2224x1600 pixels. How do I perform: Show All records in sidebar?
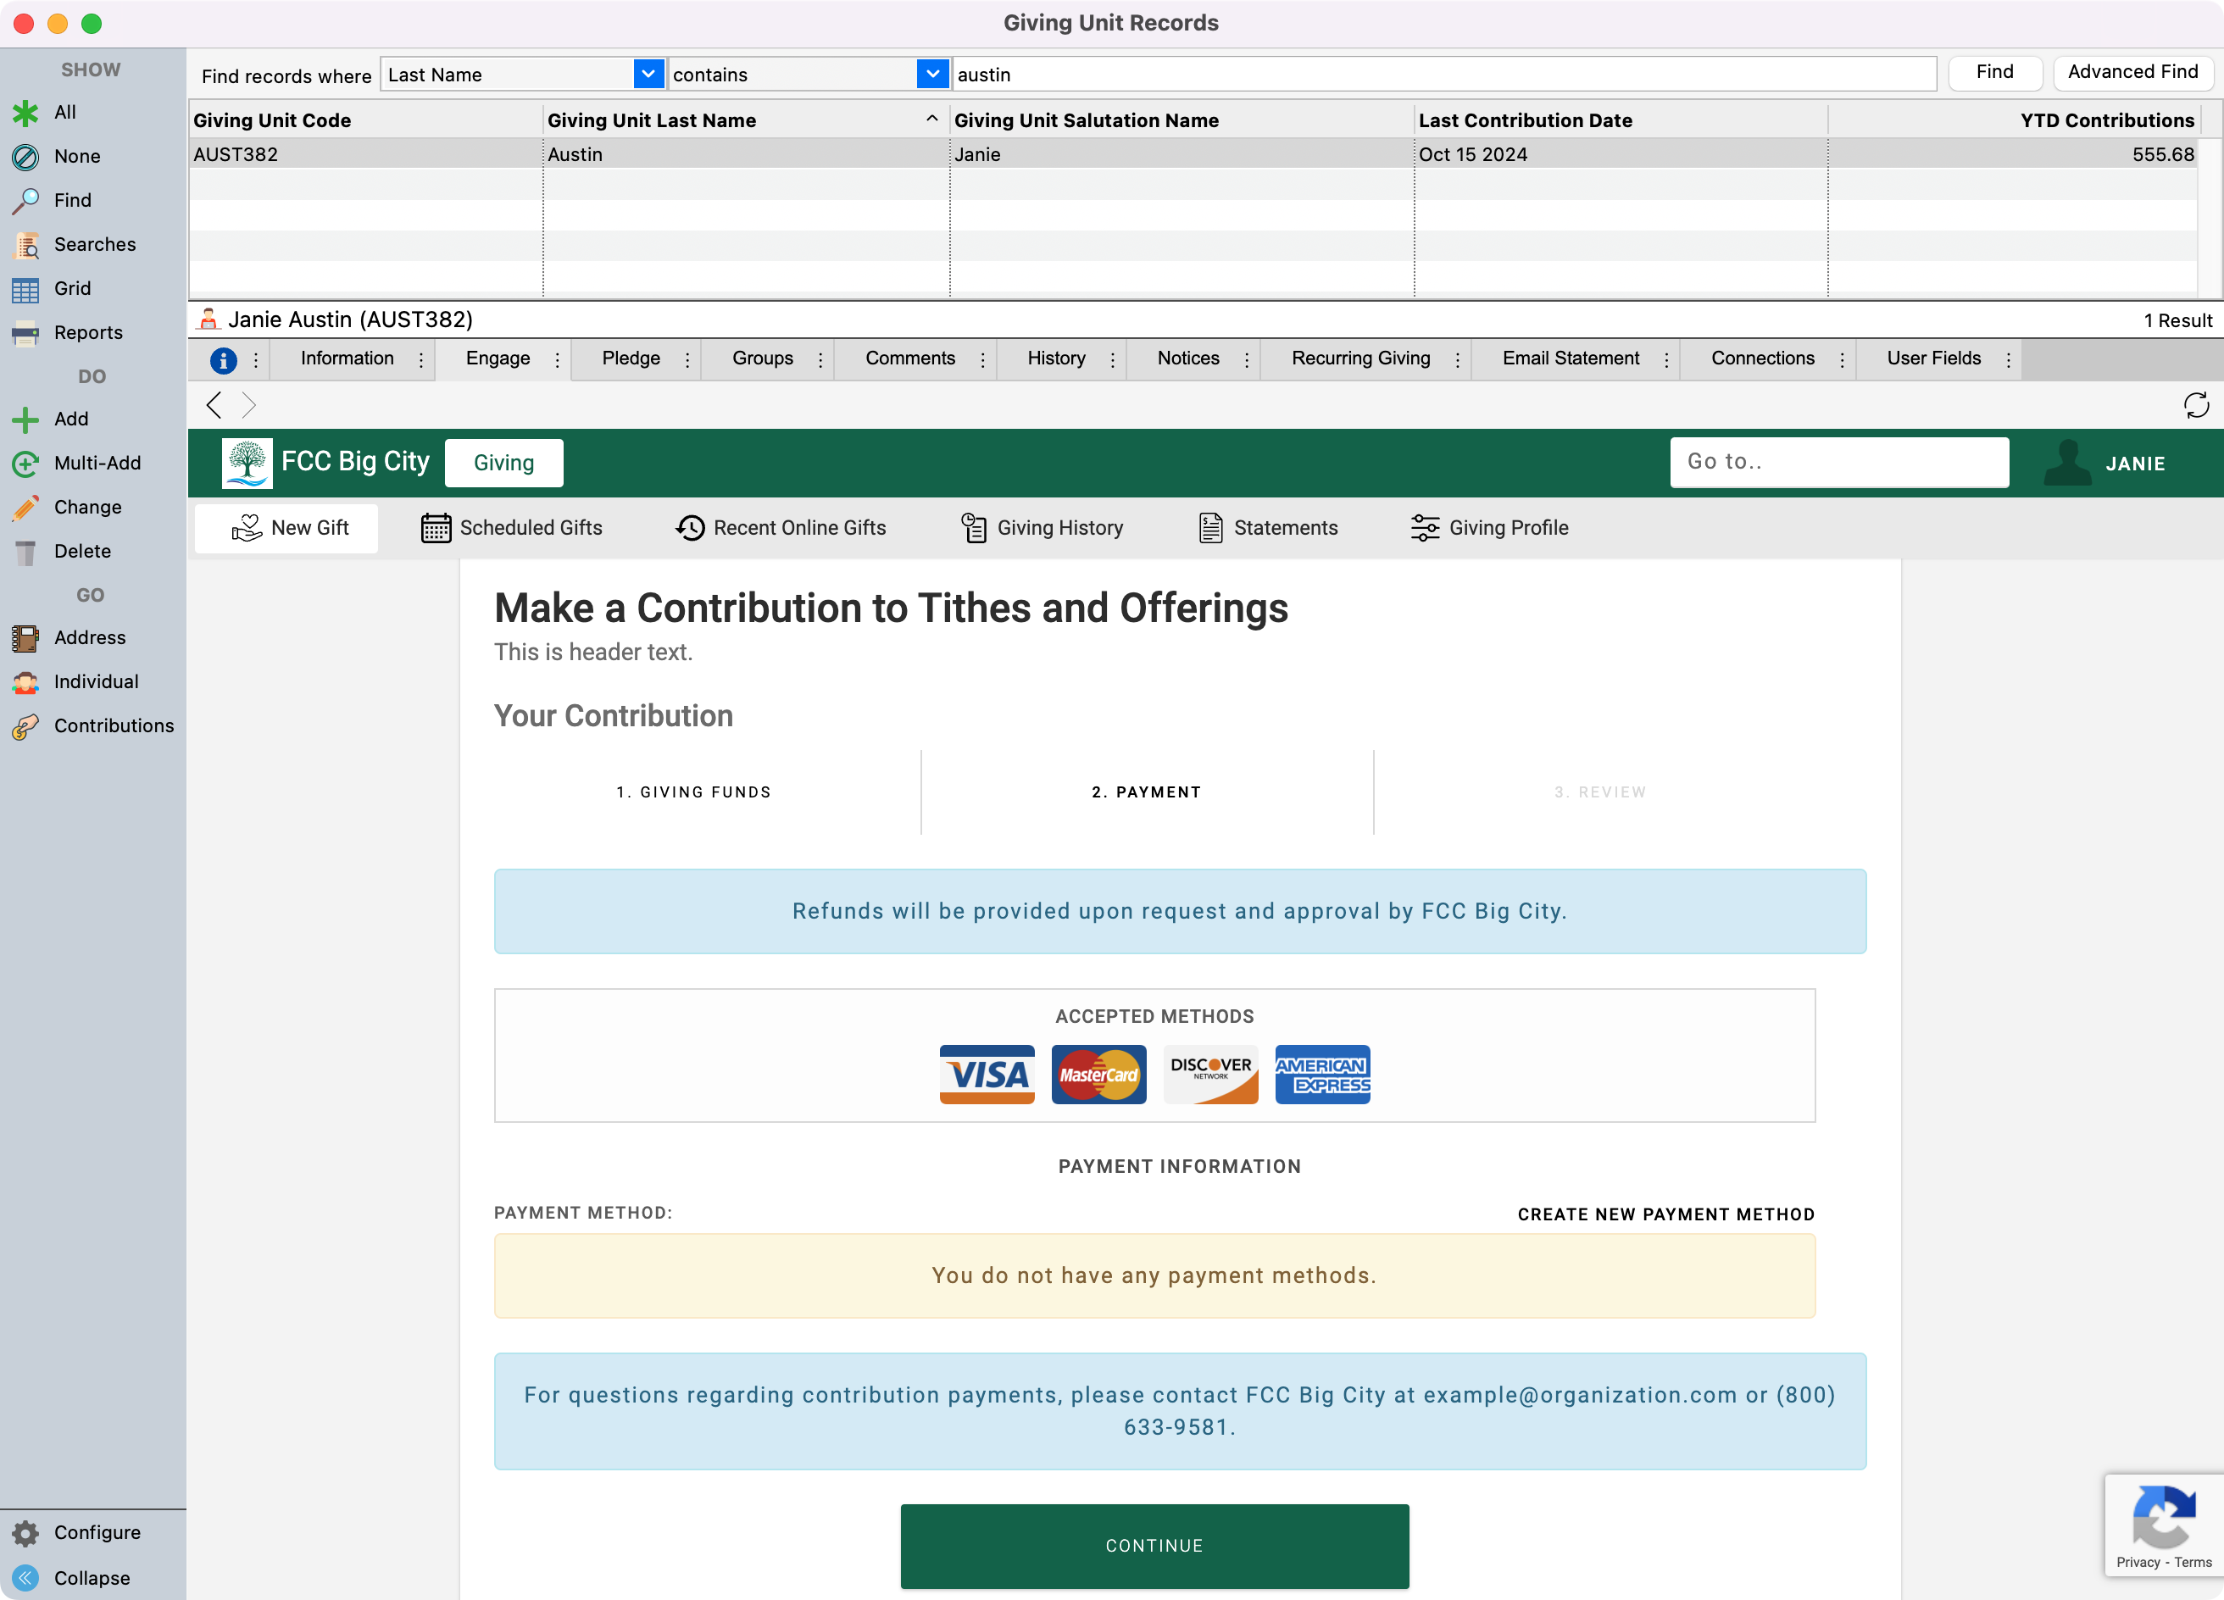click(x=64, y=112)
